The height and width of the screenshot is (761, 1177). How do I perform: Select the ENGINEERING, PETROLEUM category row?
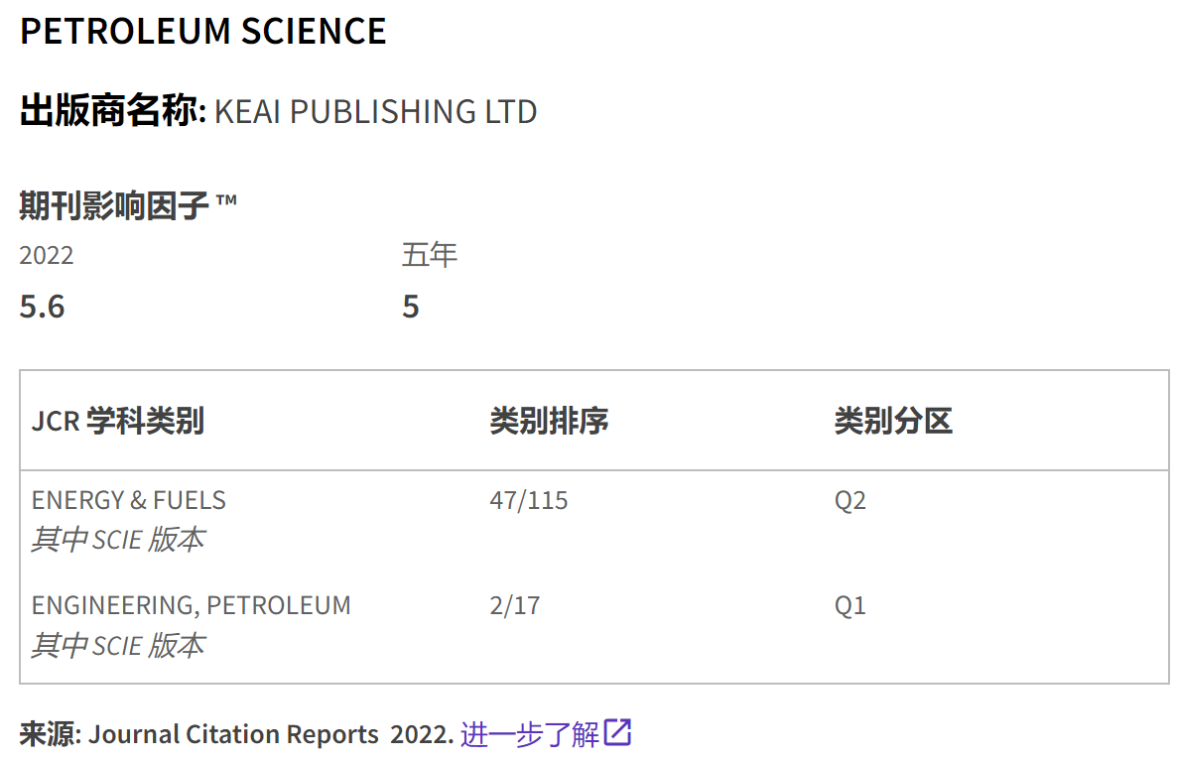192,605
